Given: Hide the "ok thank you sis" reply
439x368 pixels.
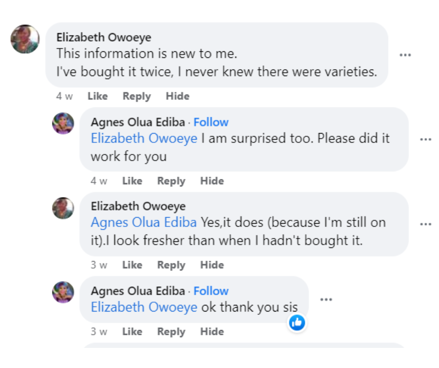Looking at the screenshot, I should 212,332.
